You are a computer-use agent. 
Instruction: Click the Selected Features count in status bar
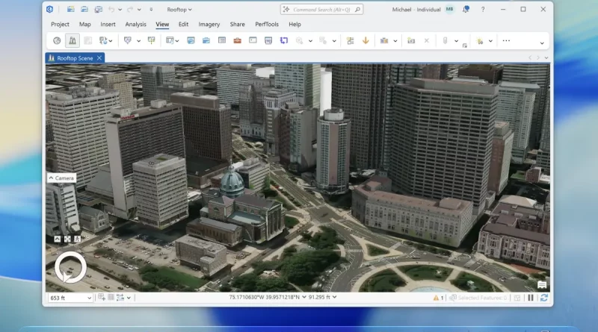[482, 298]
